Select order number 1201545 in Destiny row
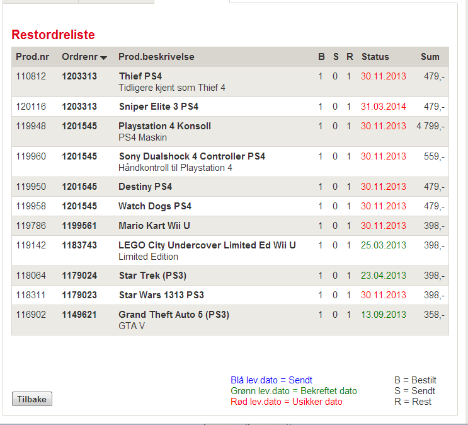This screenshot has width=468, height=425. click(x=79, y=187)
